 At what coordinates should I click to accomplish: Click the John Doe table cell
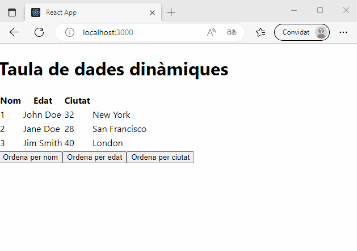42,115
